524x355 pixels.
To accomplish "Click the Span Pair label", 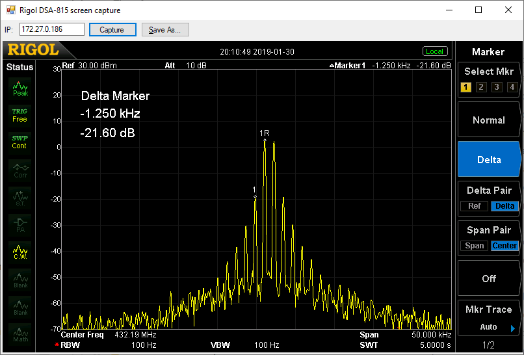I will pyautogui.click(x=489, y=230).
